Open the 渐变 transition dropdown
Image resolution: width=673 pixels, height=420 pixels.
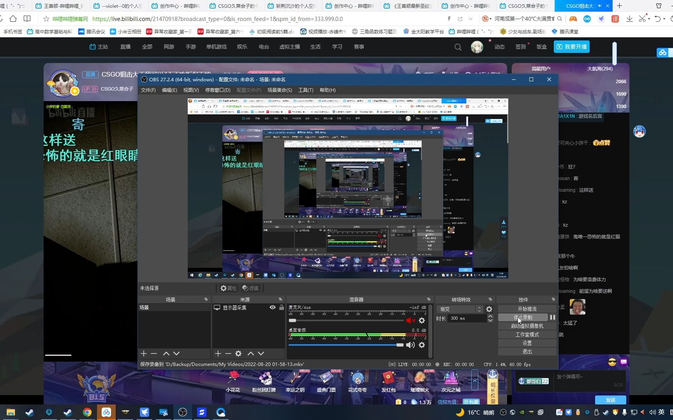[460, 309]
